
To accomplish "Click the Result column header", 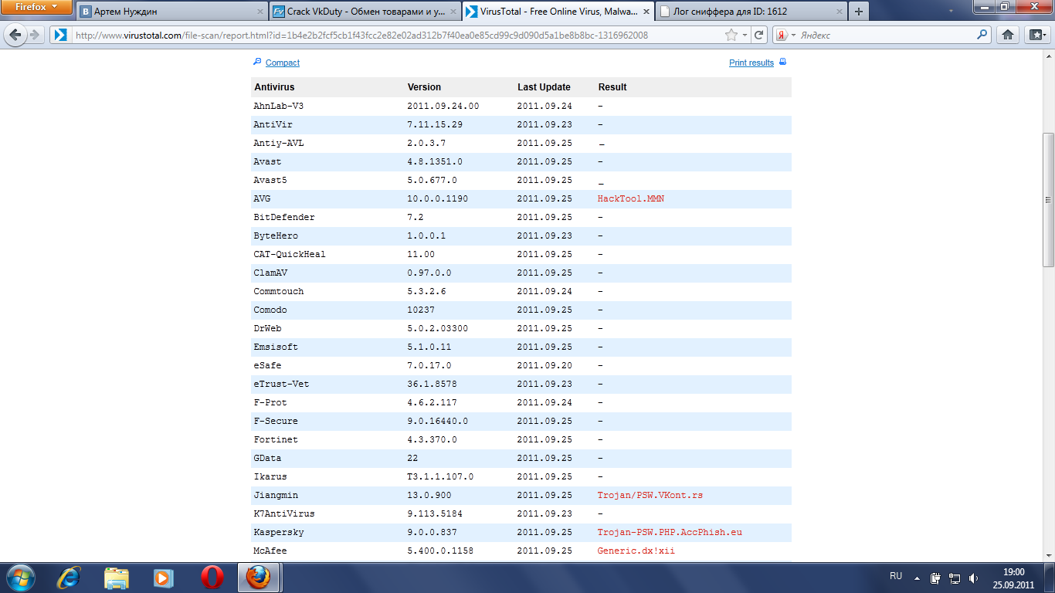I will point(612,87).
